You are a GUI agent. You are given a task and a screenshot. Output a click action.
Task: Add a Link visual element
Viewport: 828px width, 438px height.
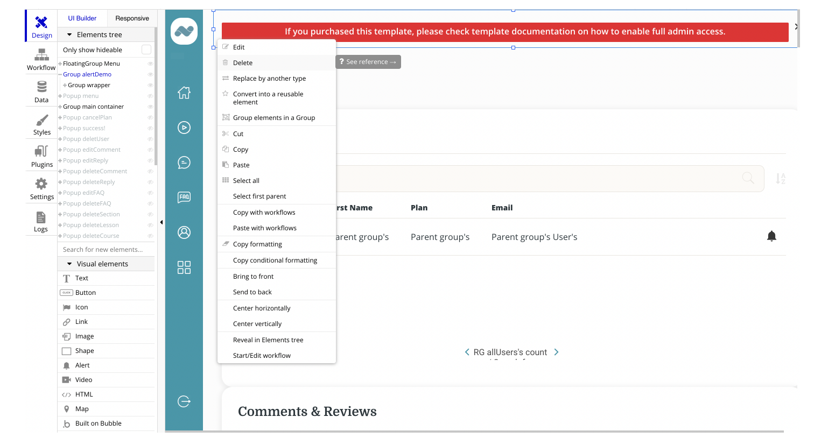coord(106,322)
